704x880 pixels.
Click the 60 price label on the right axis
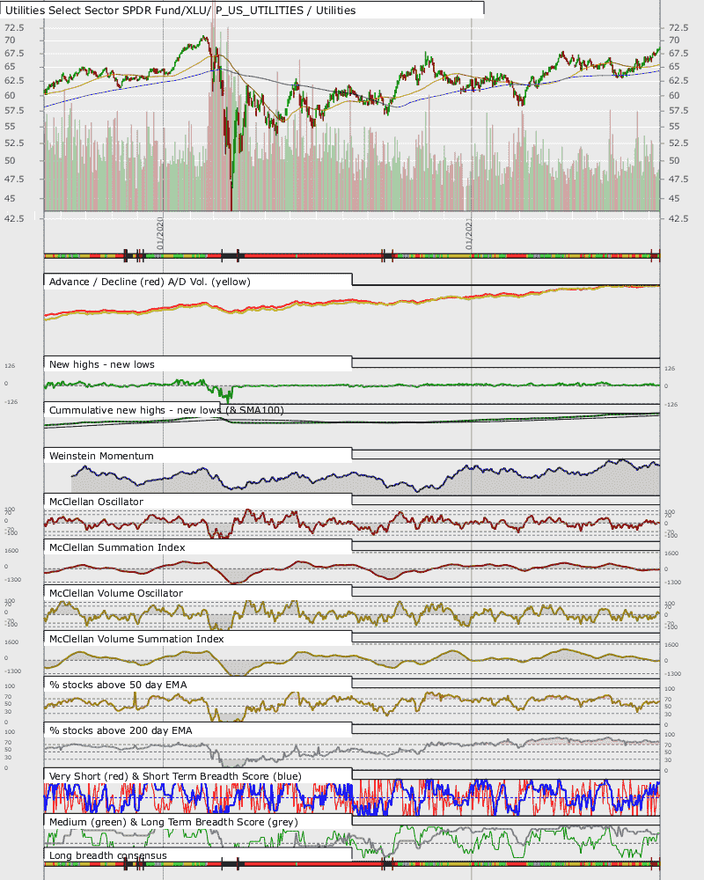coord(674,95)
